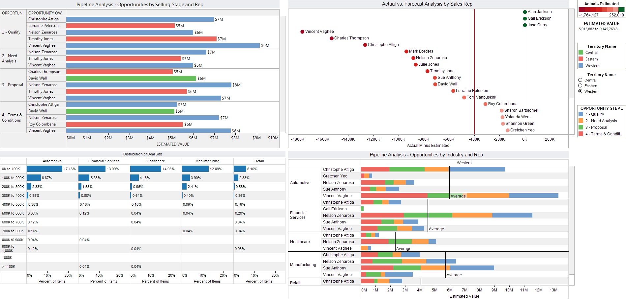Click the '> 1100K' row label
Screen dimensions: 626x299
click(13, 266)
